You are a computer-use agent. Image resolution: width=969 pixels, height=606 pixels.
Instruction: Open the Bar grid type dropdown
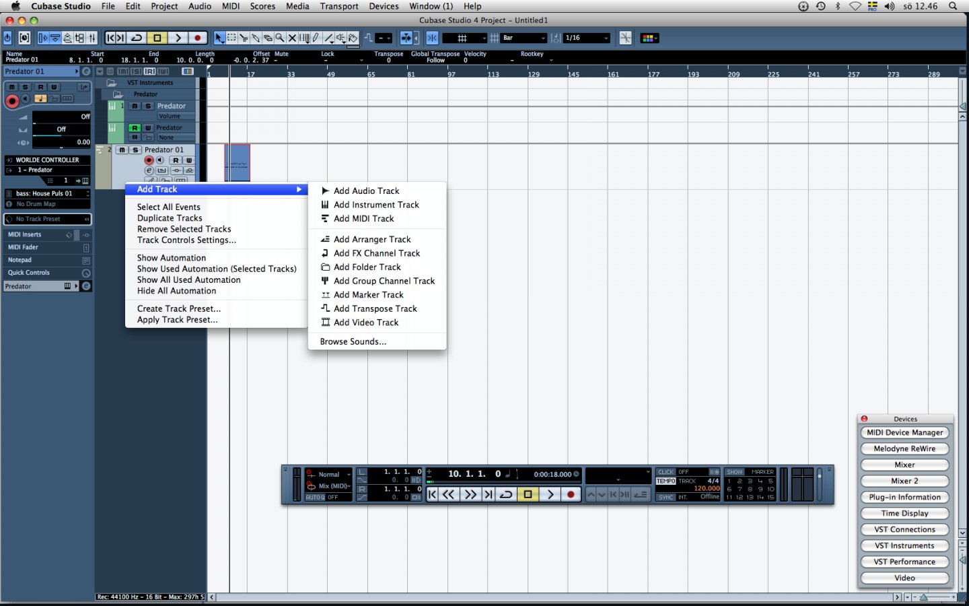[524, 38]
